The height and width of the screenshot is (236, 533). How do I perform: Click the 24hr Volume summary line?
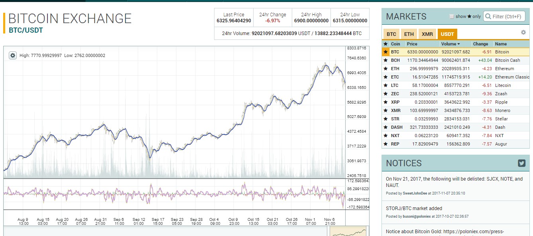click(292, 33)
